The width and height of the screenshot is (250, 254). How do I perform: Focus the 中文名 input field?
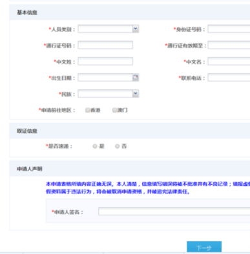229,61
